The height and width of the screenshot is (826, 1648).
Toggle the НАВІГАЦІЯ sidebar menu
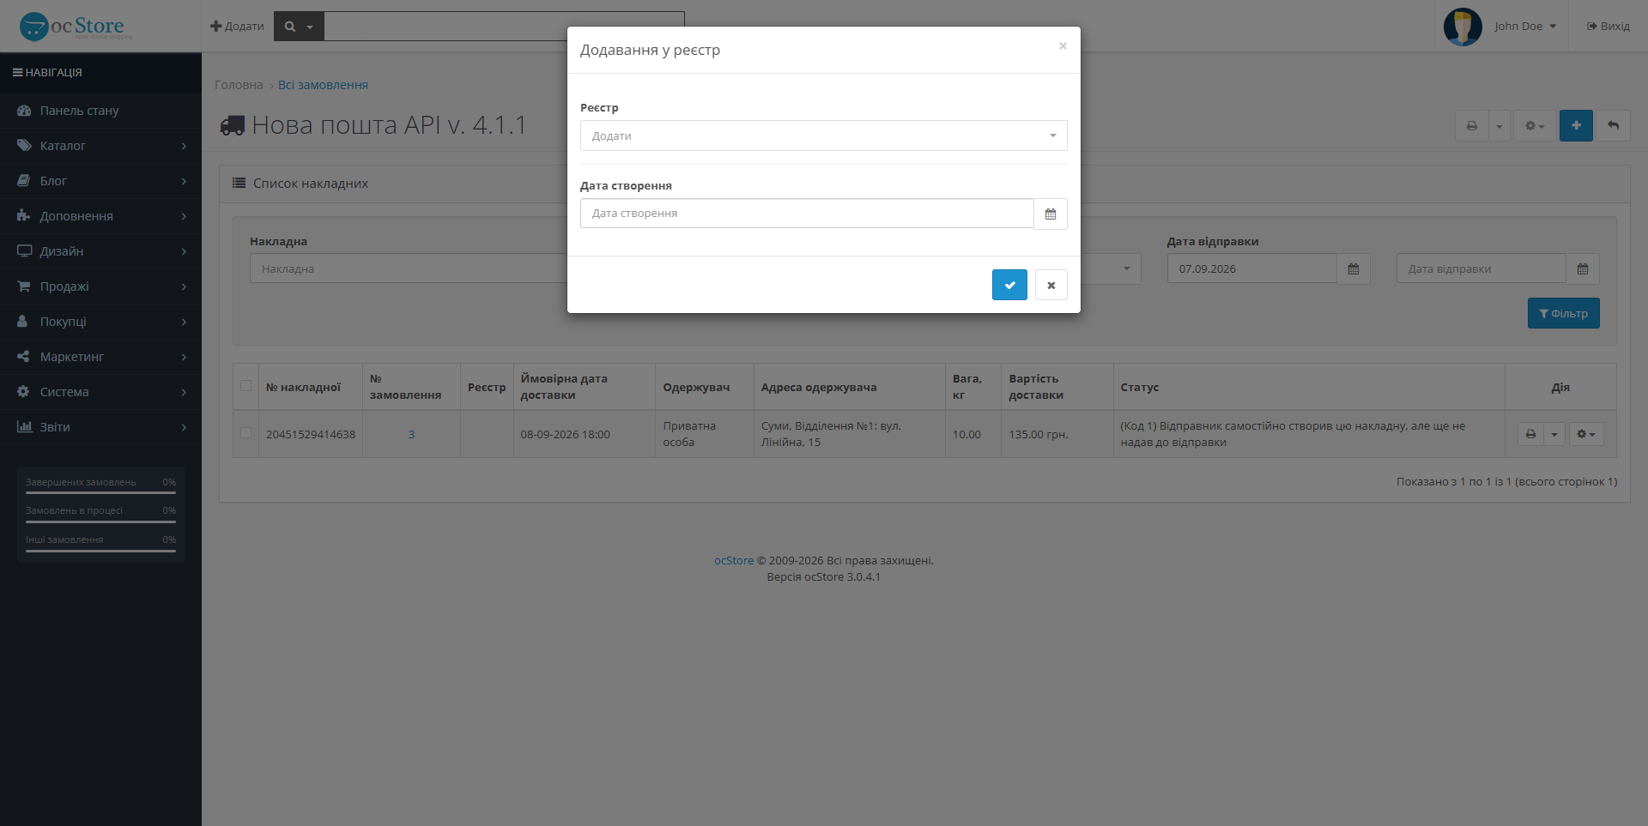[47, 73]
